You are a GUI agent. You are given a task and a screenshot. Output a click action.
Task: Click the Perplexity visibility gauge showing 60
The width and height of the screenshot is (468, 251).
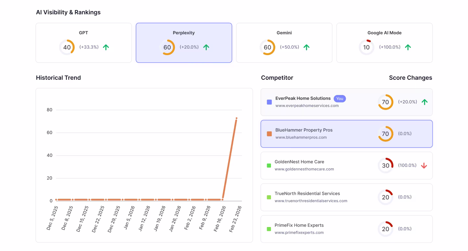[x=167, y=47]
